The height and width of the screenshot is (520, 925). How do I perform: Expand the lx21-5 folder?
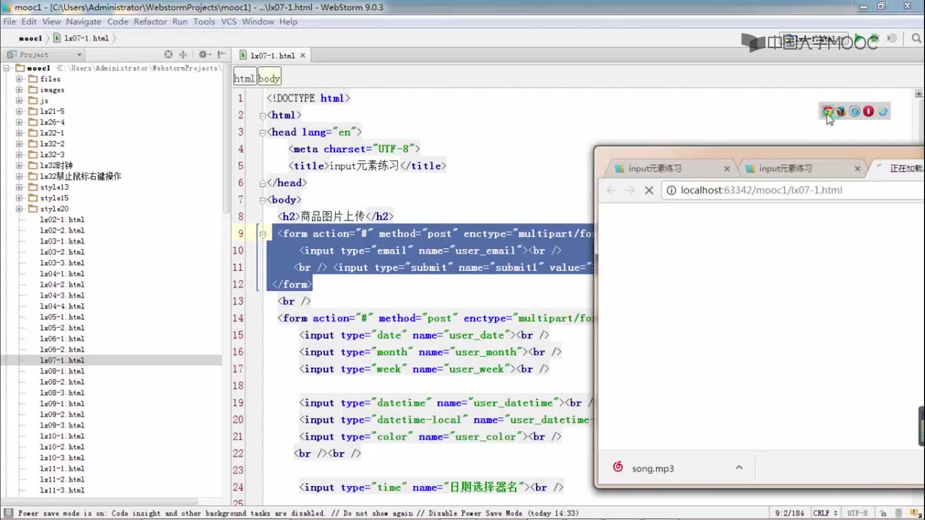[19, 111]
